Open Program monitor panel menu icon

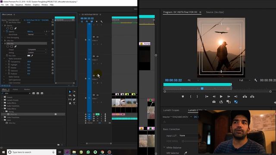[200, 12]
